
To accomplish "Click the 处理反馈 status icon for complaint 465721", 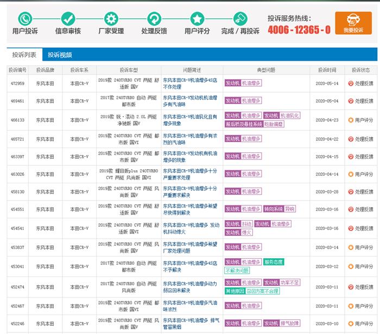I will [351, 139].
